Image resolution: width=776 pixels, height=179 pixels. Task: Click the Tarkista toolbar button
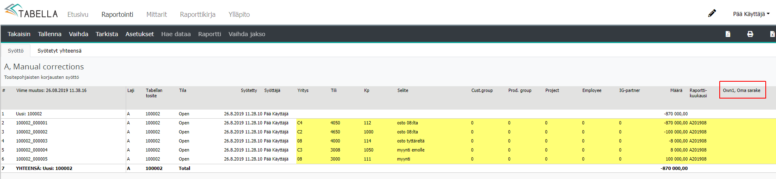pyautogui.click(x=106, y=34)
